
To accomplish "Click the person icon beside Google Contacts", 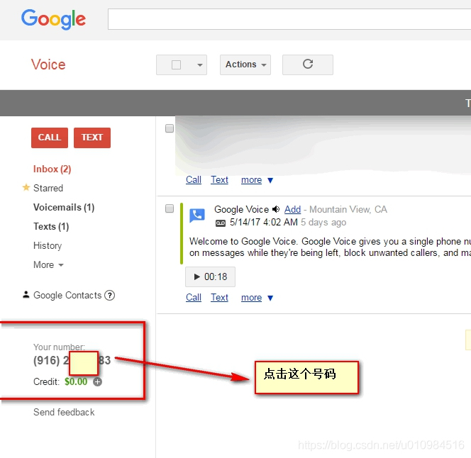I will [x=26, y=295].
